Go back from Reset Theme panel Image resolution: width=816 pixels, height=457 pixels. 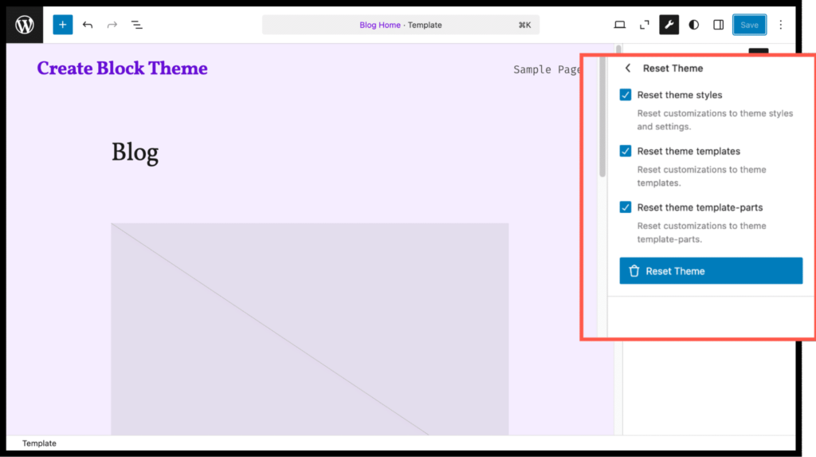tap(628, 69)
